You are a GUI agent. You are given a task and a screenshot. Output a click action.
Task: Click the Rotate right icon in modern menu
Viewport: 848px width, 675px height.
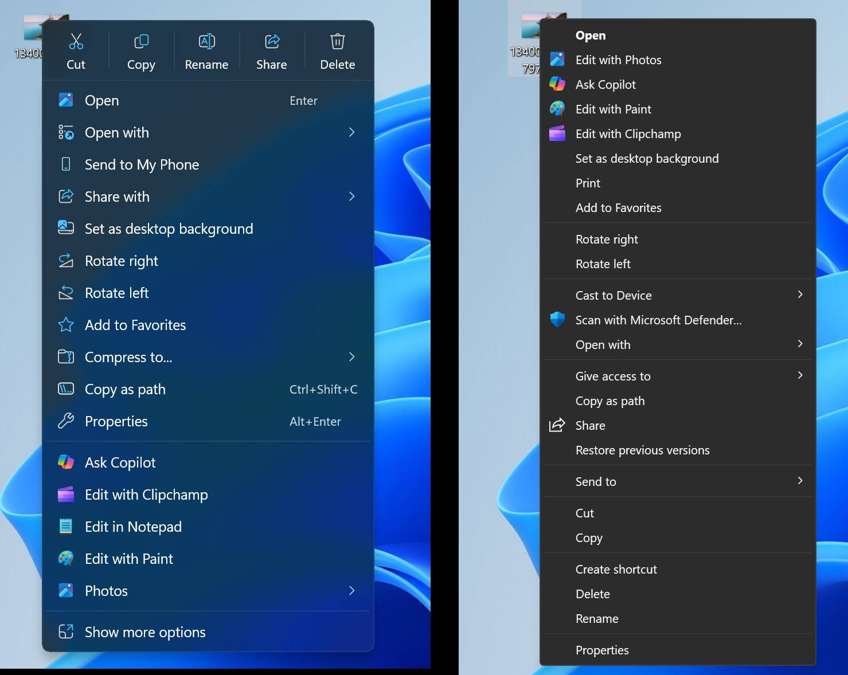(x=66, y=261)
